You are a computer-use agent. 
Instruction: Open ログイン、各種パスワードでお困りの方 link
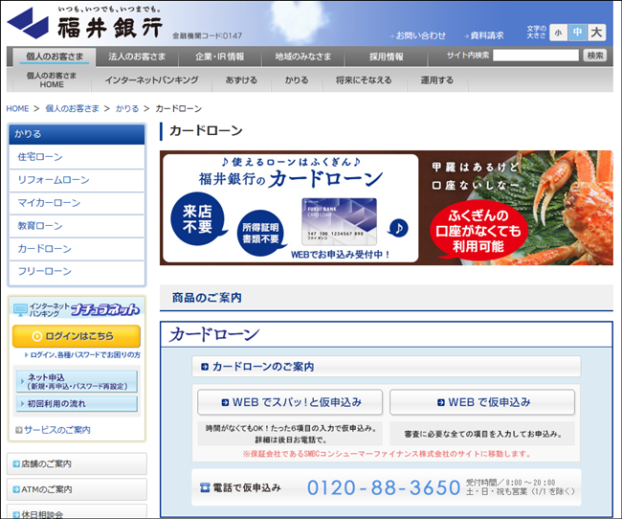pos(82,355)
